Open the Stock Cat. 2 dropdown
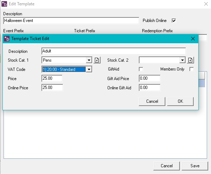Viewport: 211px width, 174px height. (182, 60)
